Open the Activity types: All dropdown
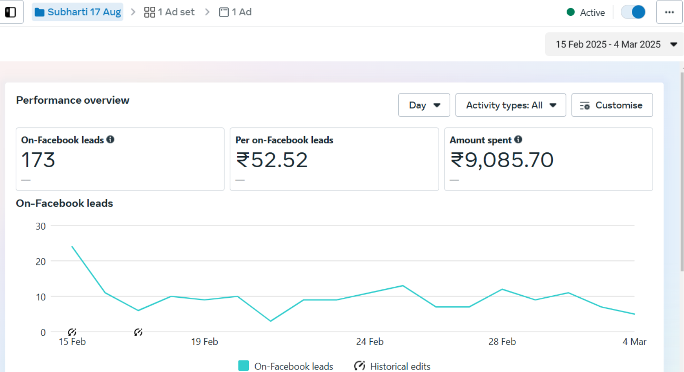Image resolution: width=684 pixels, height=372 pixels. [510, 105]
